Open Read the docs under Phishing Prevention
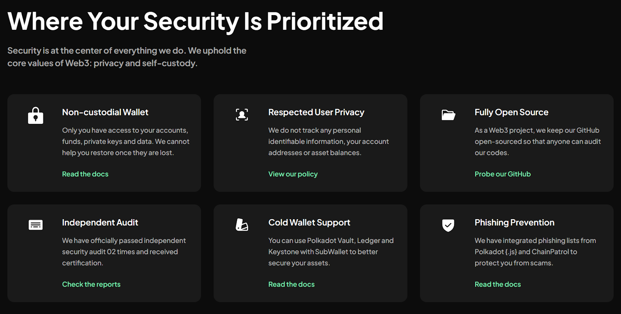 [498, 285]
